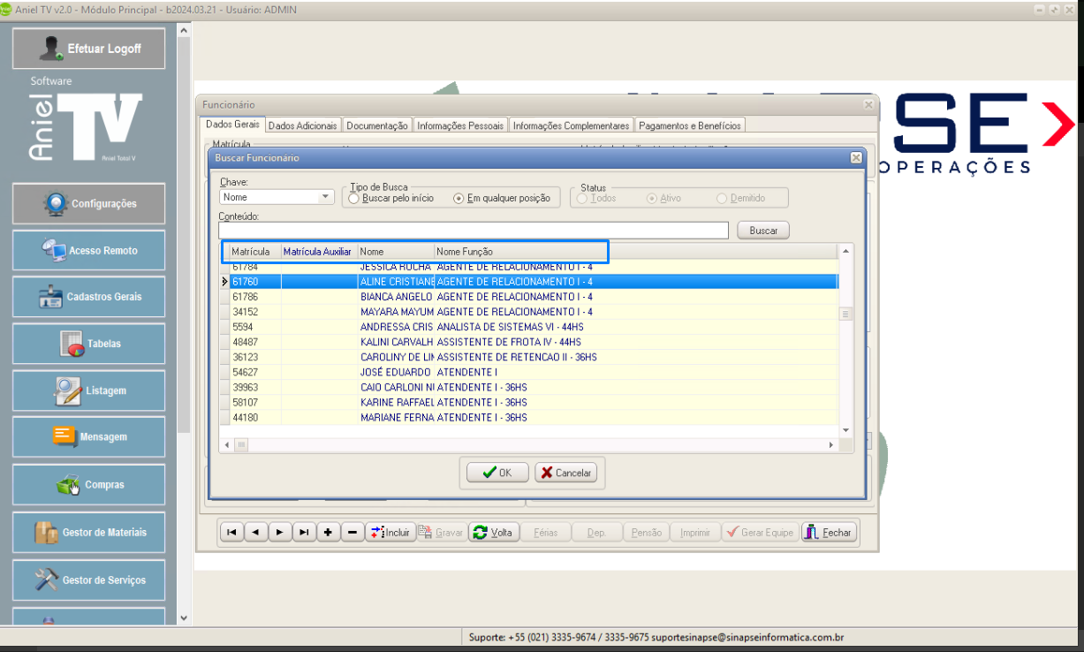This screenshot has height=652, width=1084.
Task: Open the Mensagem module
Action: (x=88, y=436)
